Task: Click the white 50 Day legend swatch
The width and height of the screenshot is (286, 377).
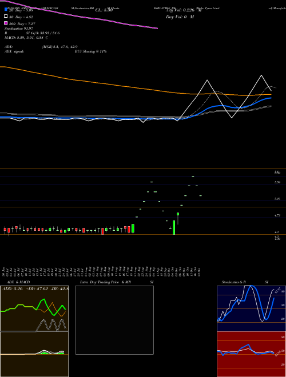Action: [6, 17]
